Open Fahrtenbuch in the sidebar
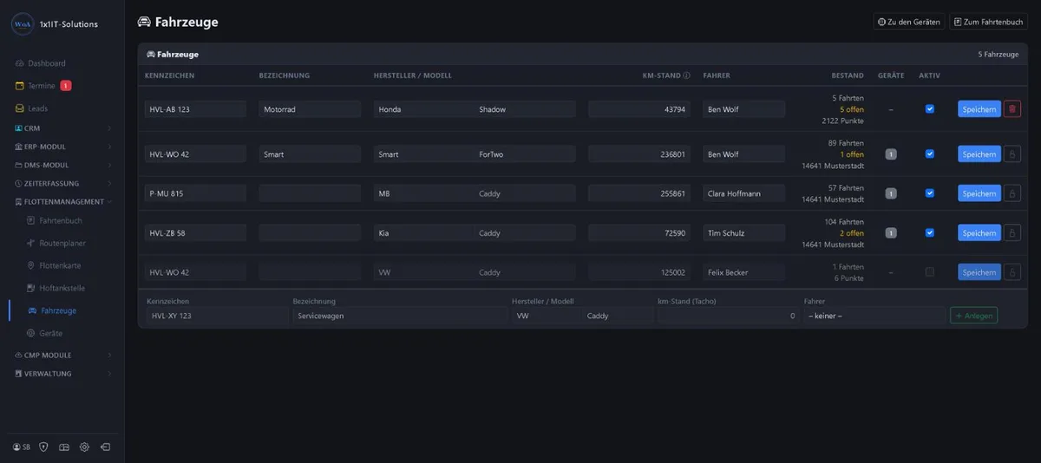Viewport: 1041px width, 463px height. click(61, 221)
